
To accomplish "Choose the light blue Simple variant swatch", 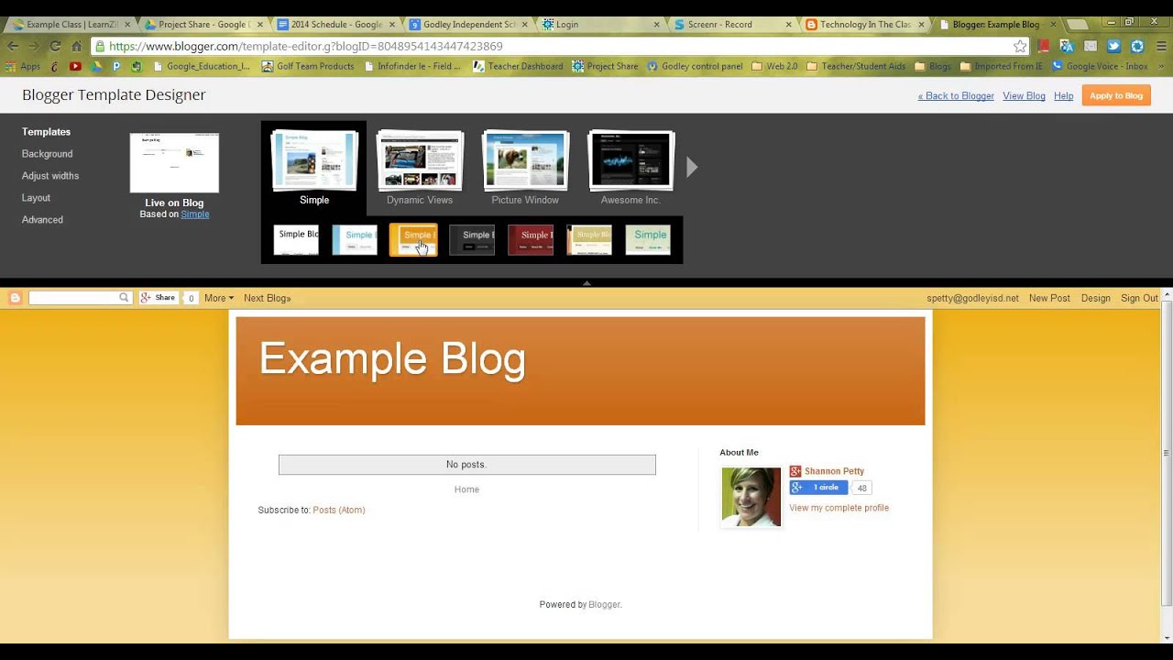I will click(x=355, y=239).
